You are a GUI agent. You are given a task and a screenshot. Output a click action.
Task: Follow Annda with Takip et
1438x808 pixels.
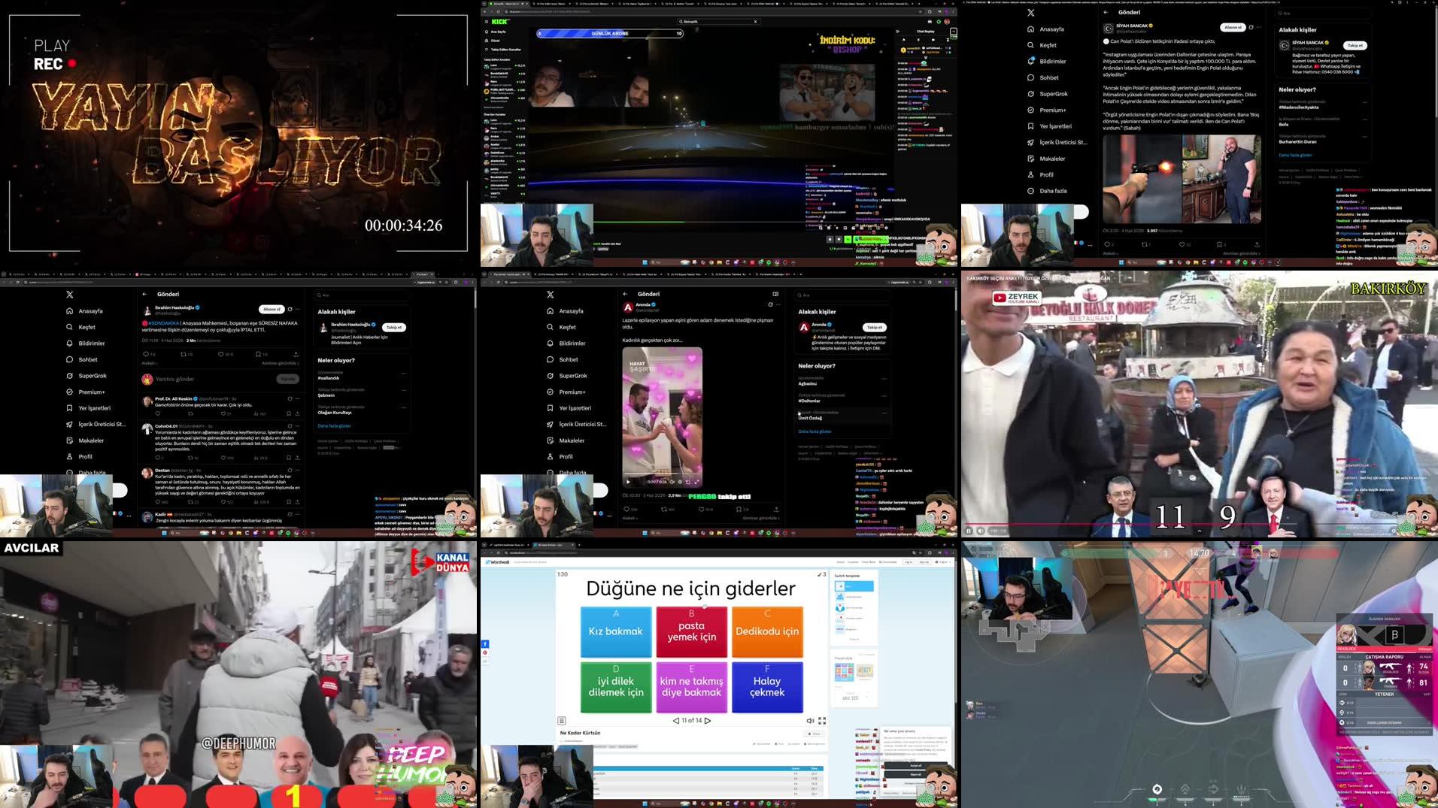coord(875,328)
